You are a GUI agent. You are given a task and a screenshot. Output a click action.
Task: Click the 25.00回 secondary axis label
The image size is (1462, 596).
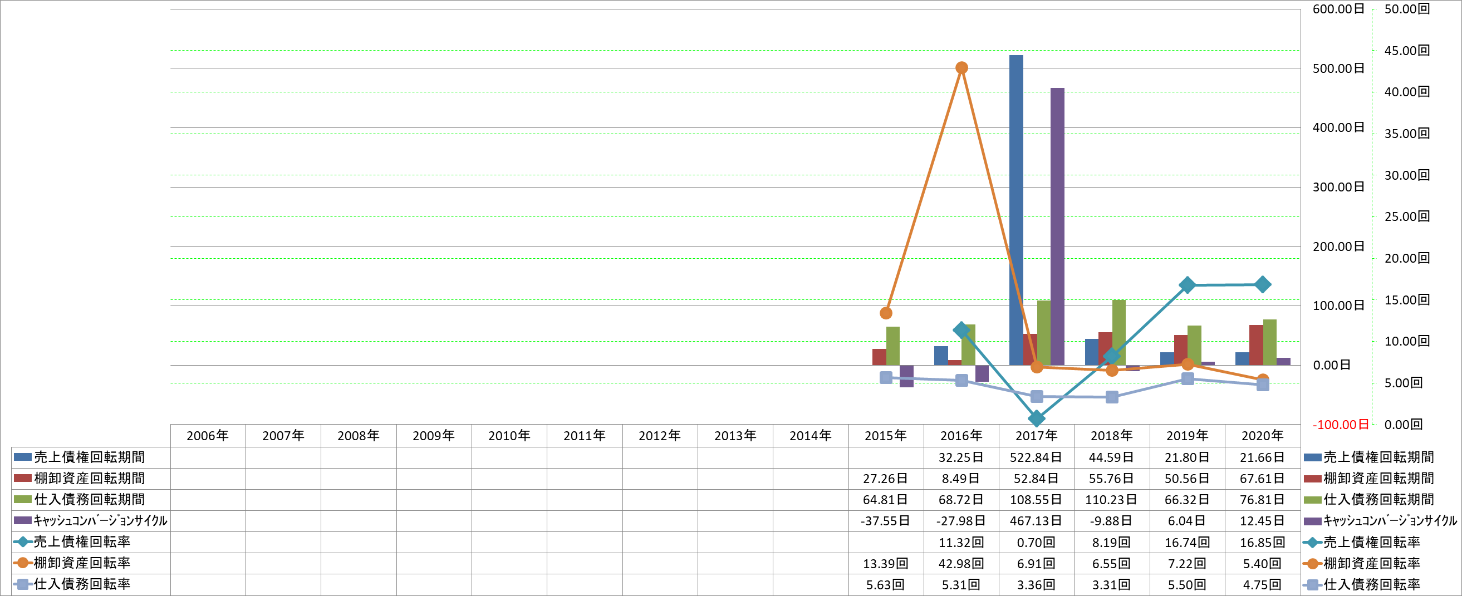pos(1407,216)
